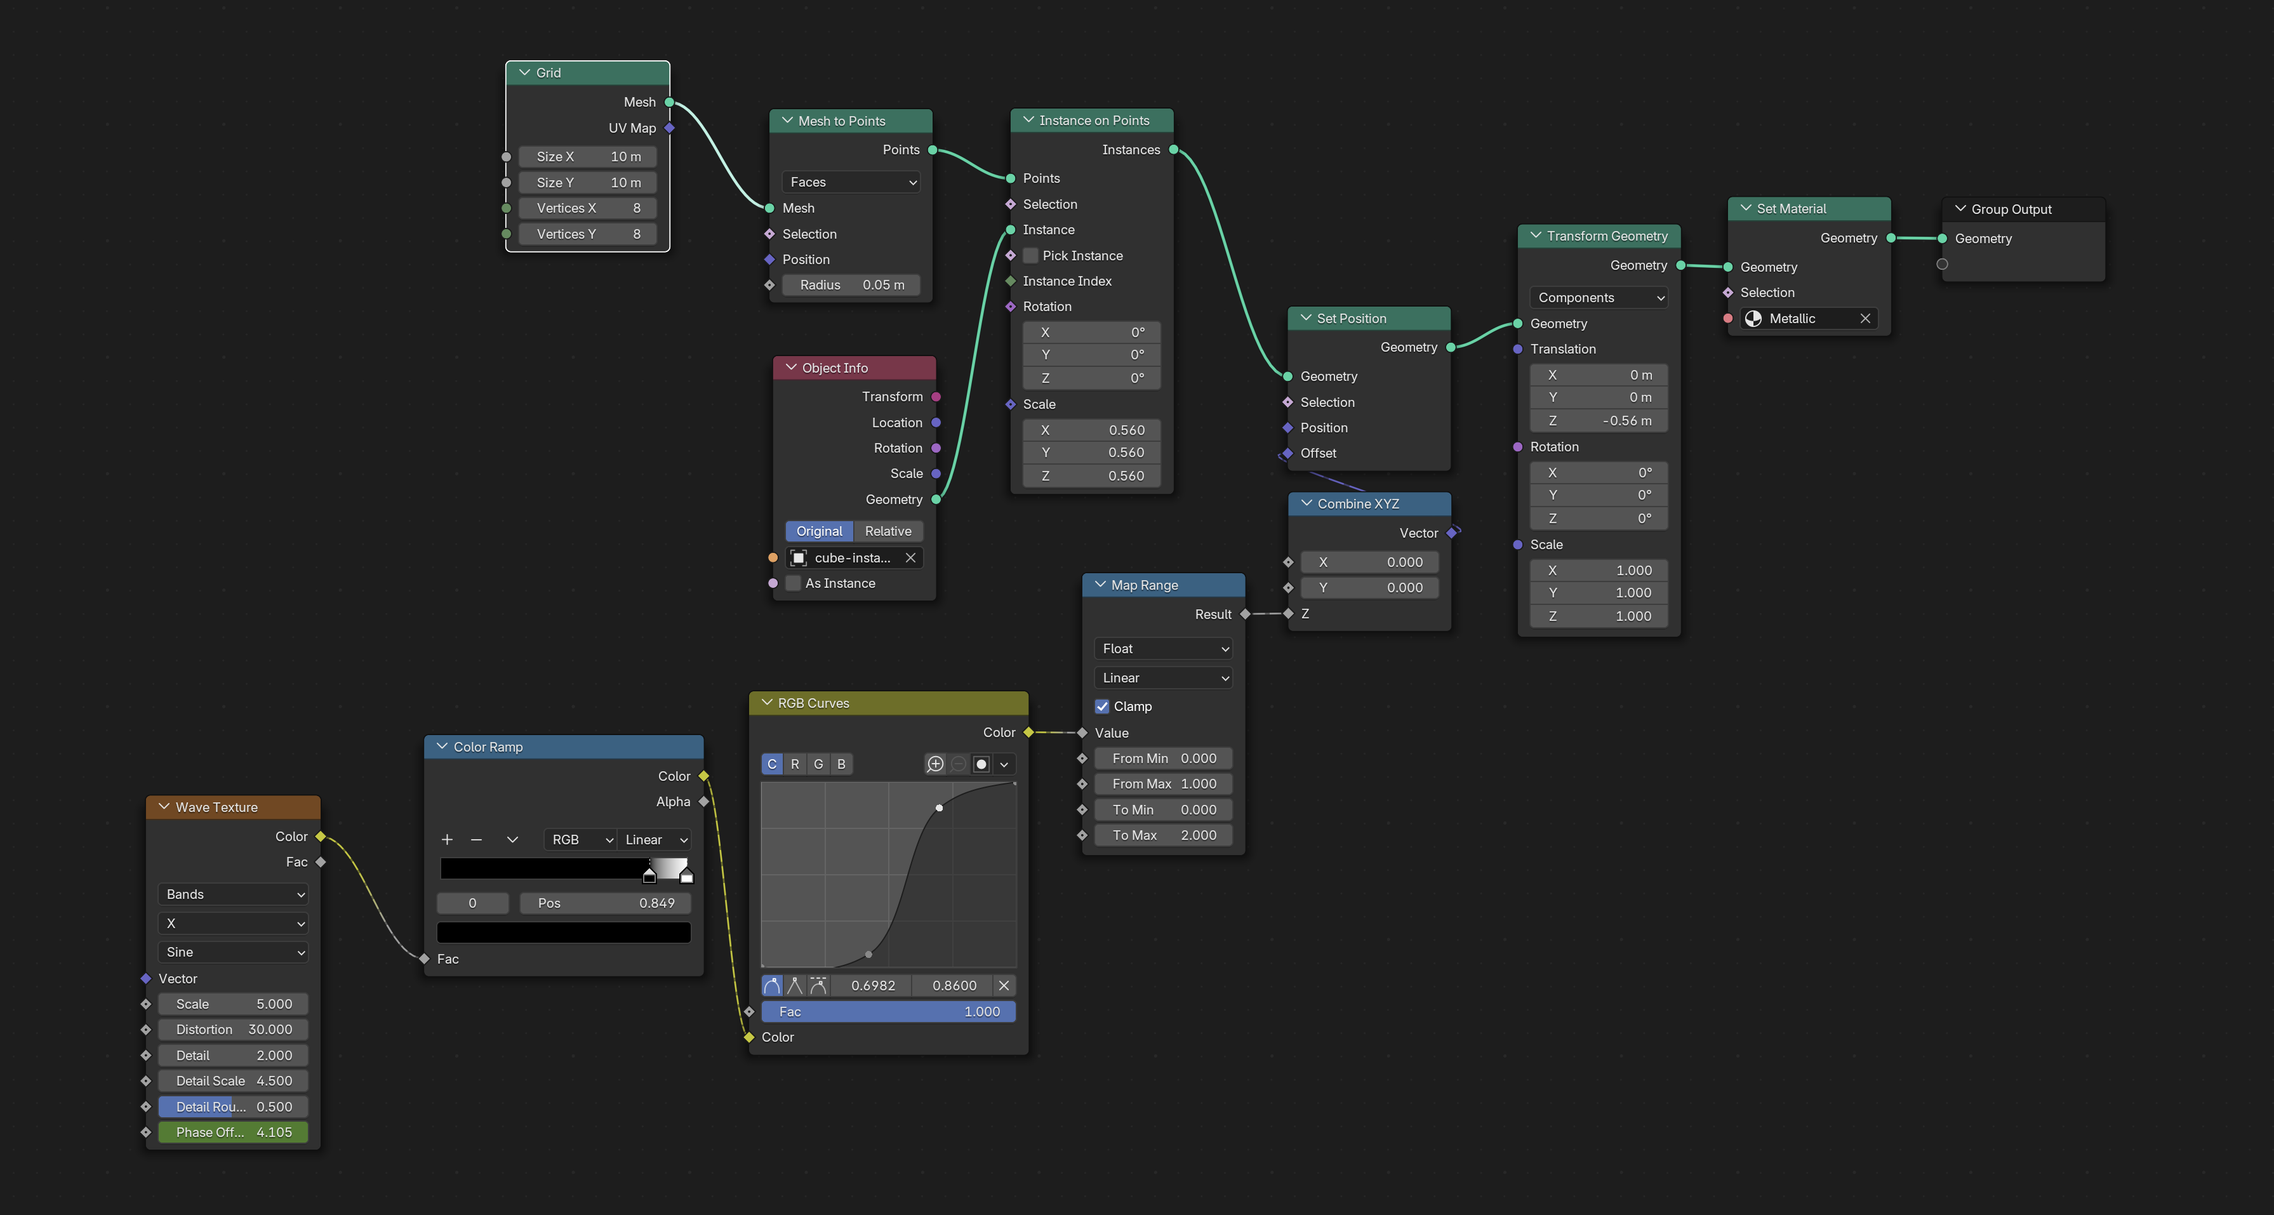Collapse the Wave Texture node
2274x1215 pixels.
coord(164,807)
